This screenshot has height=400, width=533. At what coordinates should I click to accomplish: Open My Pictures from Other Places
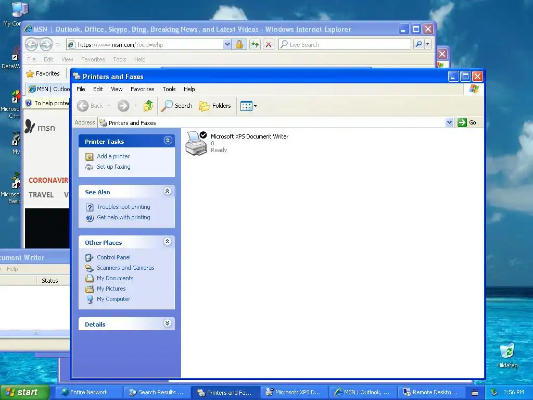click(x=111, y=289)
